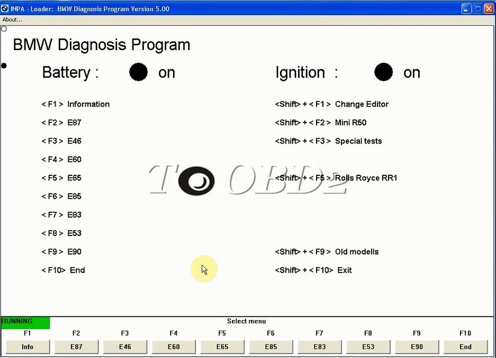Click the green RUNNING status indicator

coord(25,323)
